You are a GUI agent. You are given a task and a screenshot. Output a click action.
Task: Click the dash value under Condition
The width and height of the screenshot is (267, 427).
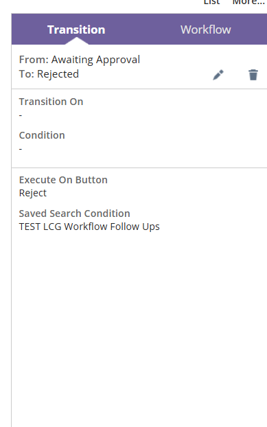[21, 149]
